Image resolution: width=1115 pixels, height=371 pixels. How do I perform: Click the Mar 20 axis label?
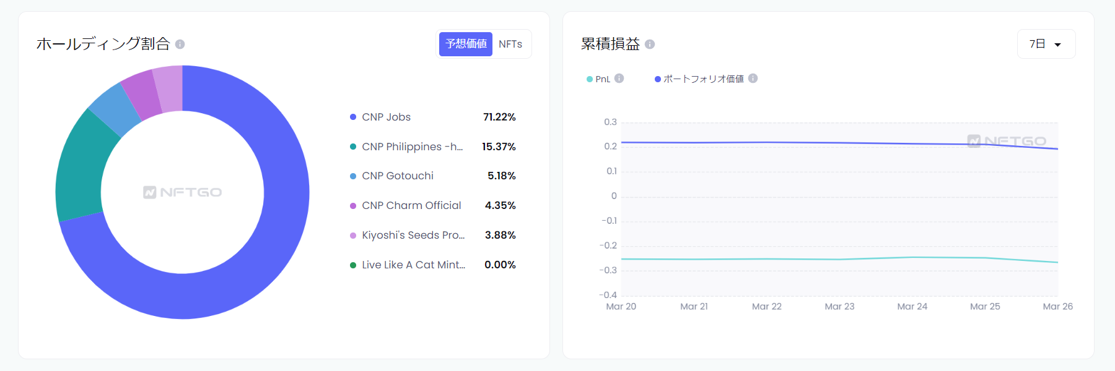pyautogui.click(x=621, y=306)
